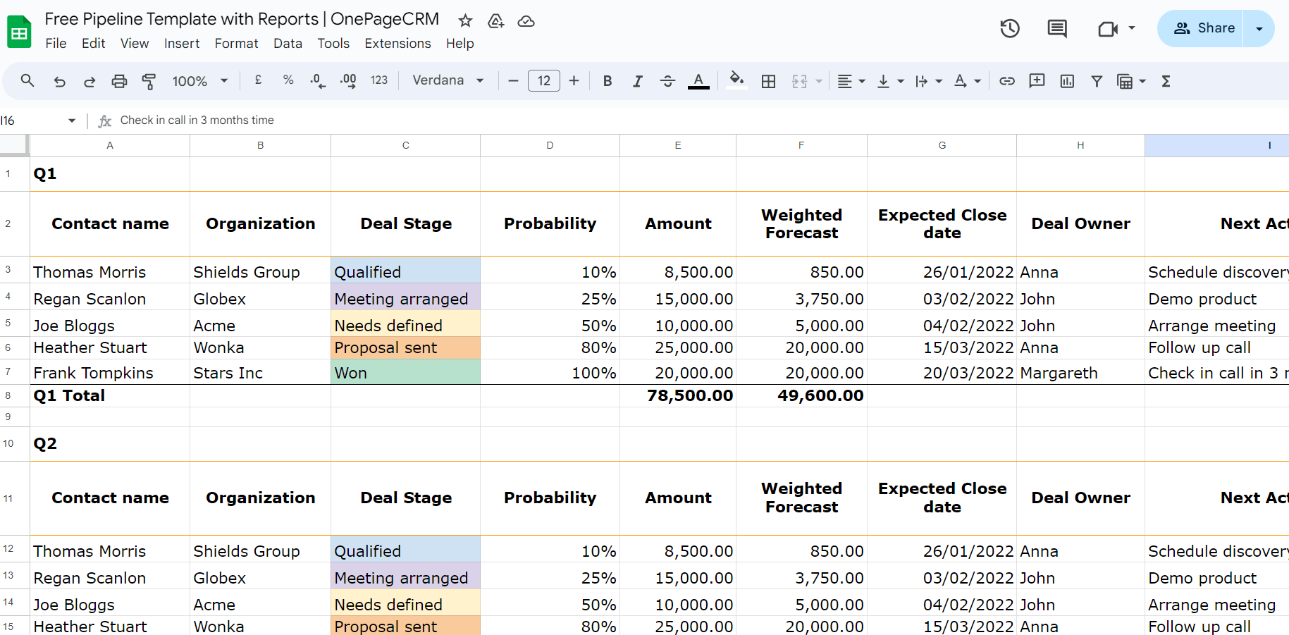Click the paint format tool
Image resolution: width=1289 pixels, height=635 pixels.
coord(149,81)
